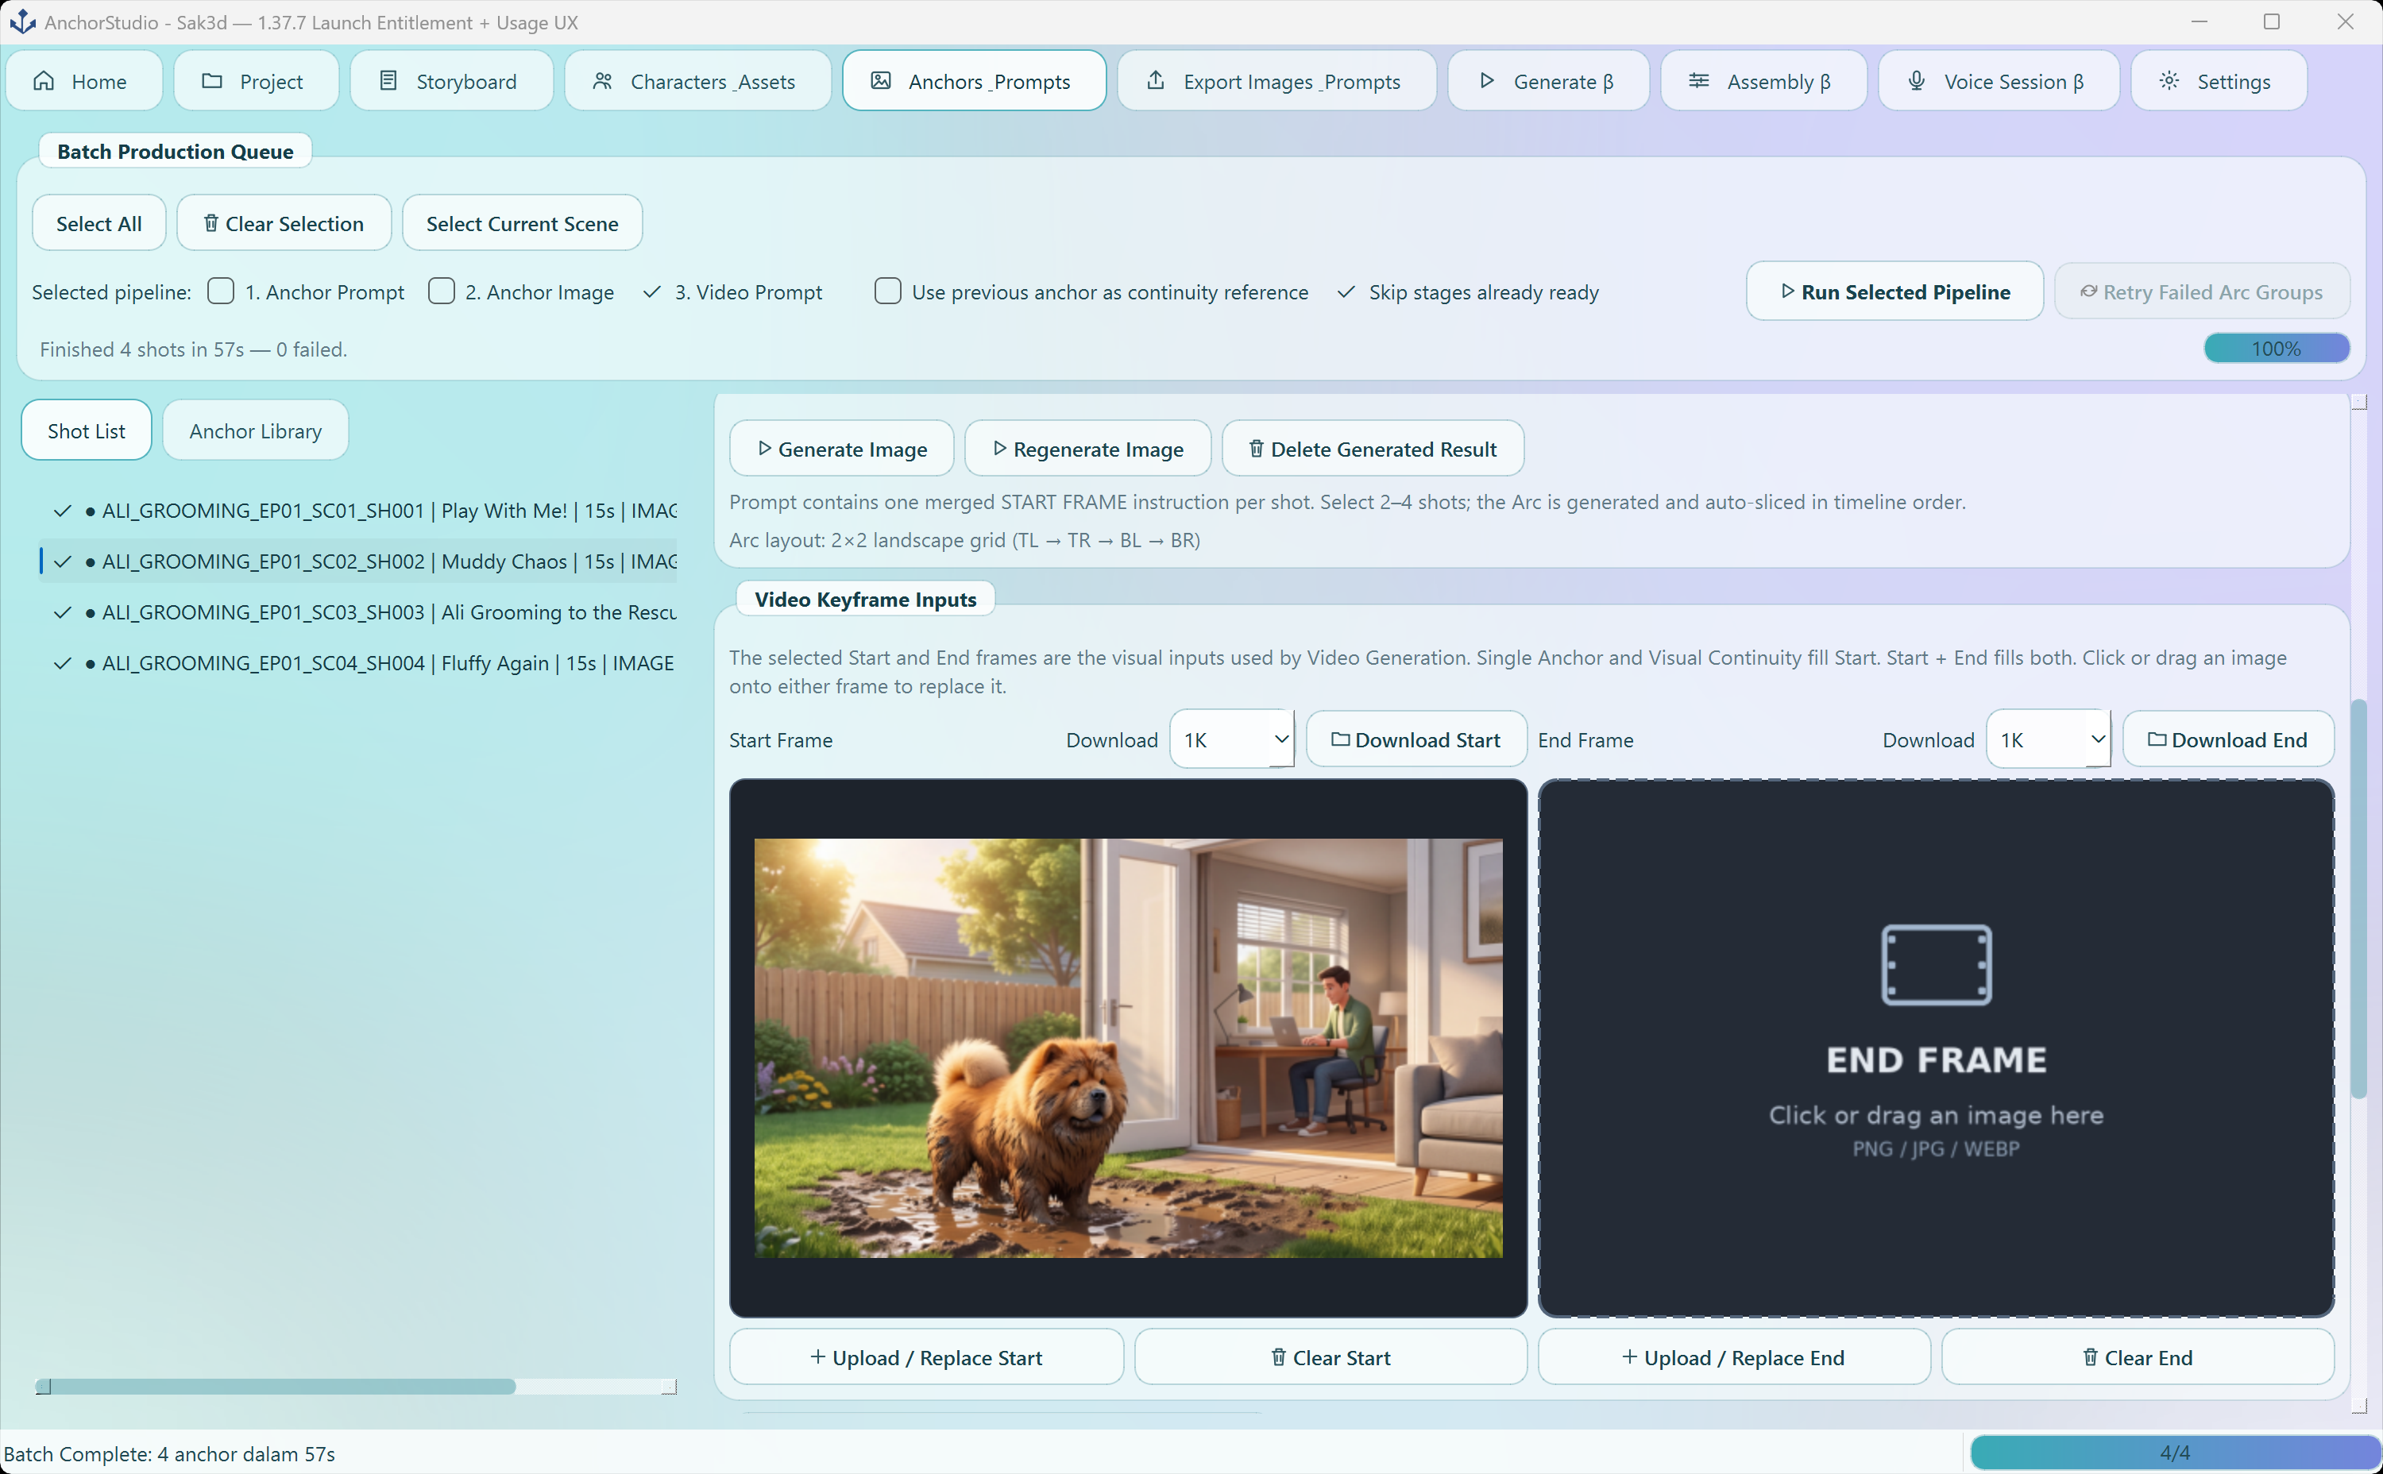This screenshot has height=1474, width=2383.
Task: Click the Settings gear icon
Action: [x=2169, y=81]
